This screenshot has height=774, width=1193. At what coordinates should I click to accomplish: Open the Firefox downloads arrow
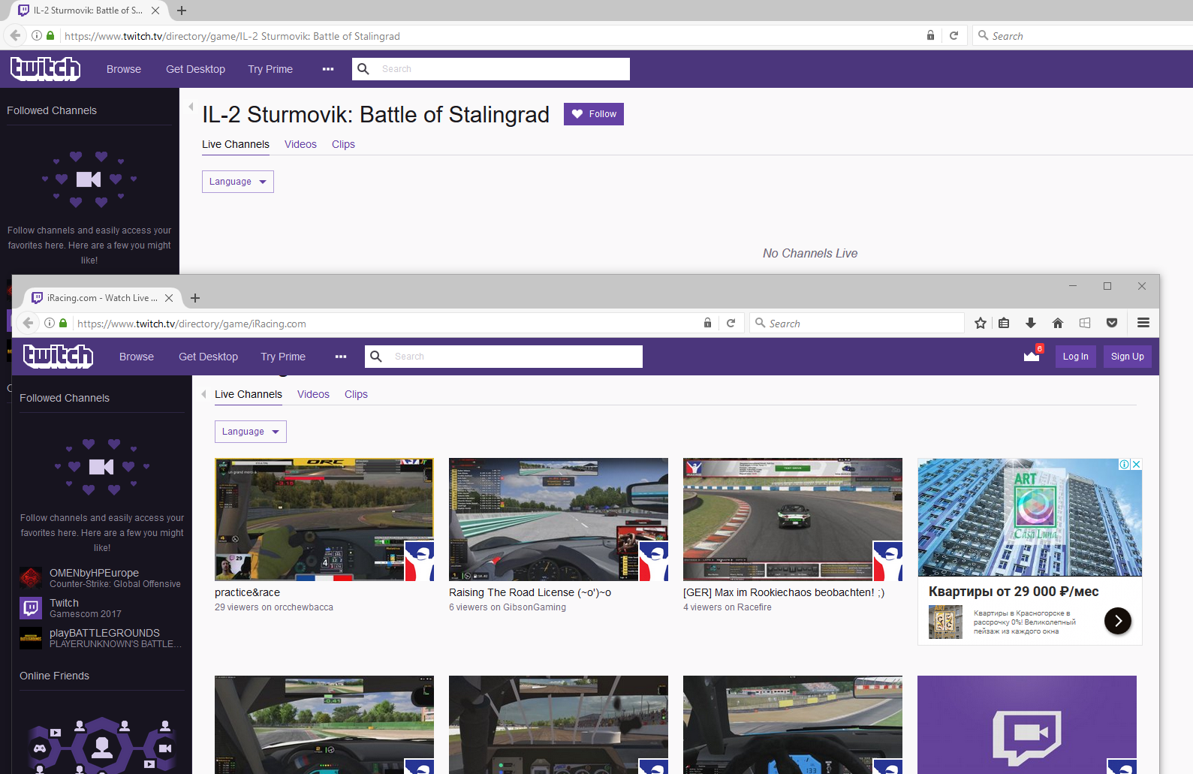tap(1031, 323)
